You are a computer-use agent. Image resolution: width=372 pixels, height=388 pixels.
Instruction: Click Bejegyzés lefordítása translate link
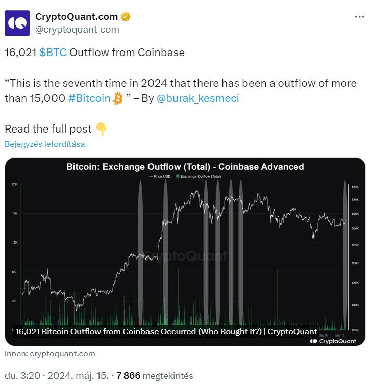[44, 144]
